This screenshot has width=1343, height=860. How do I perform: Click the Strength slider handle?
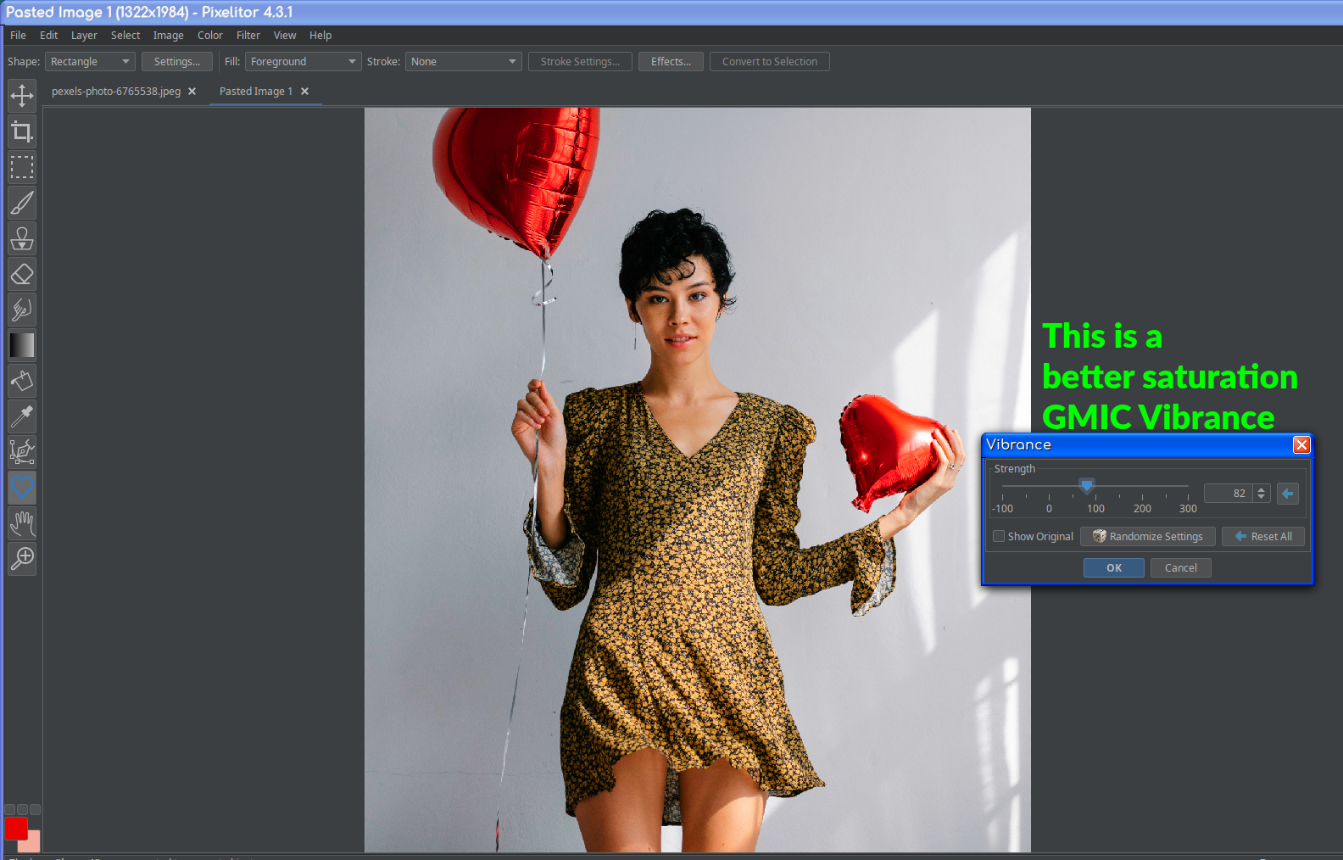click(1087, 485)
